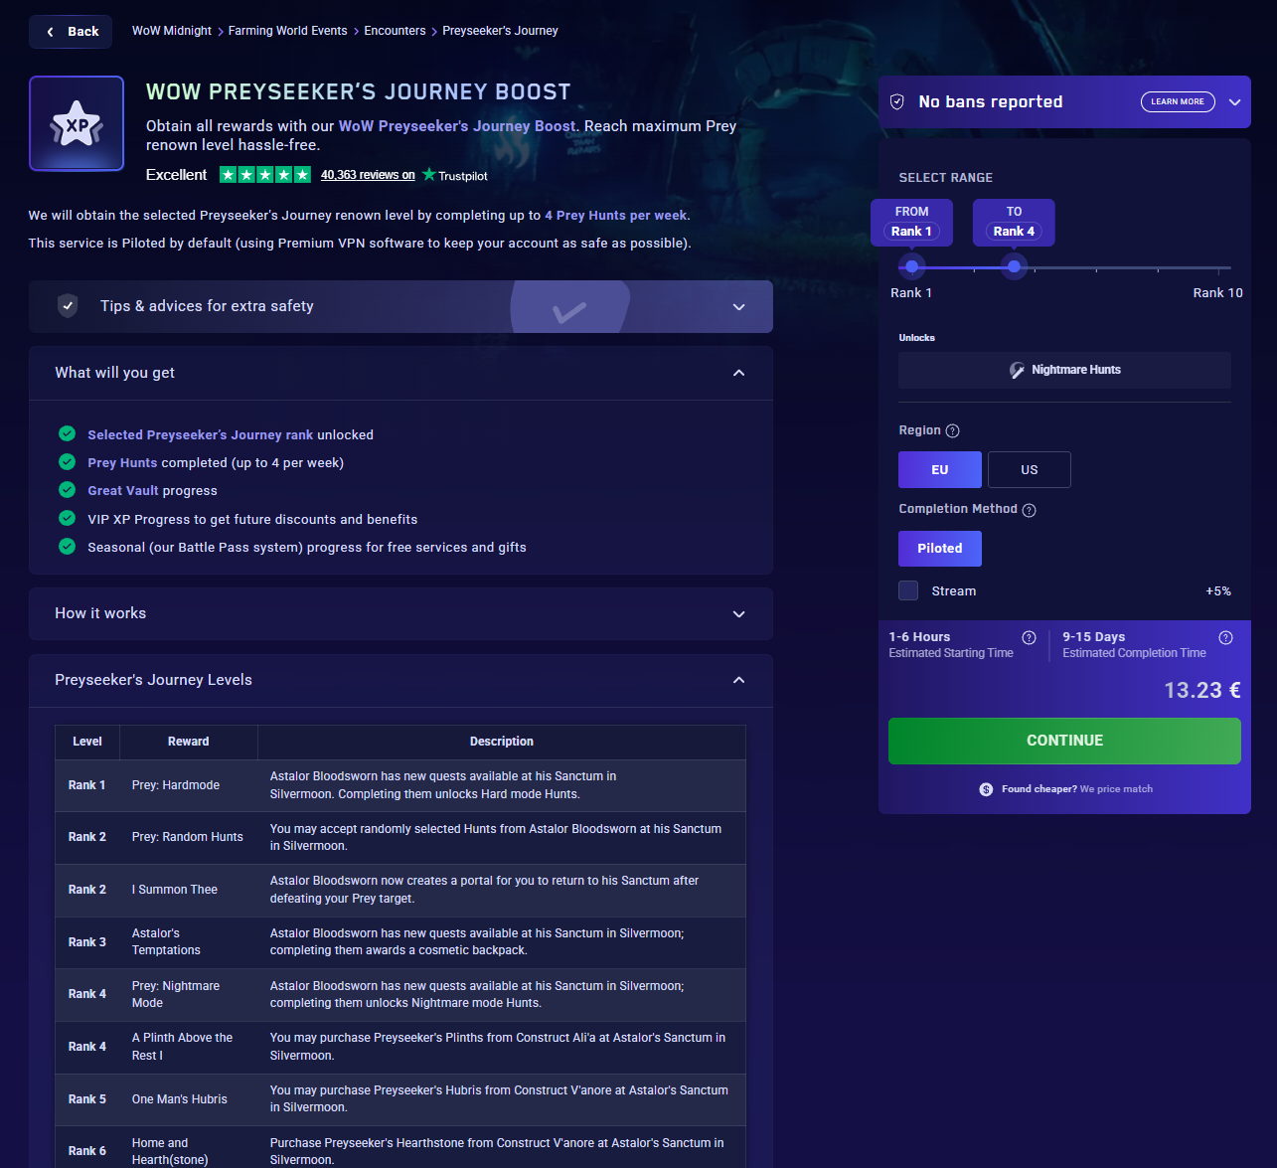Select the EU region
Viewport: 1277px width, 1168px height.
[x=940, y=470]
